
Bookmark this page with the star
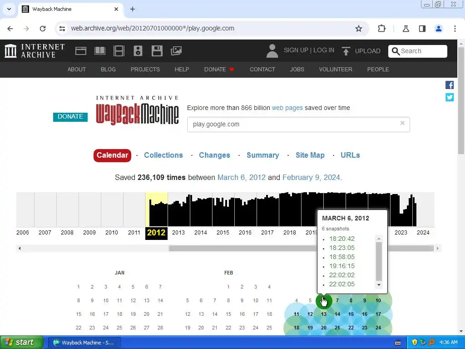click(359, 29)
